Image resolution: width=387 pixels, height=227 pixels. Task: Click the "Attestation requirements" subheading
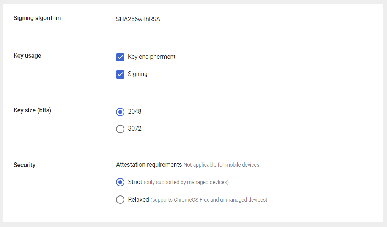(149, 165)
